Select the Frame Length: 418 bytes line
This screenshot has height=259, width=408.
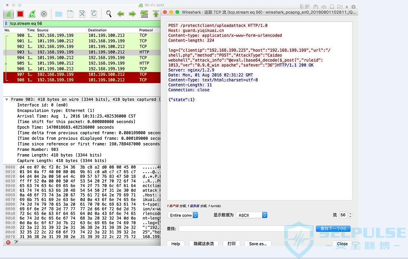[x=59, y=155]
